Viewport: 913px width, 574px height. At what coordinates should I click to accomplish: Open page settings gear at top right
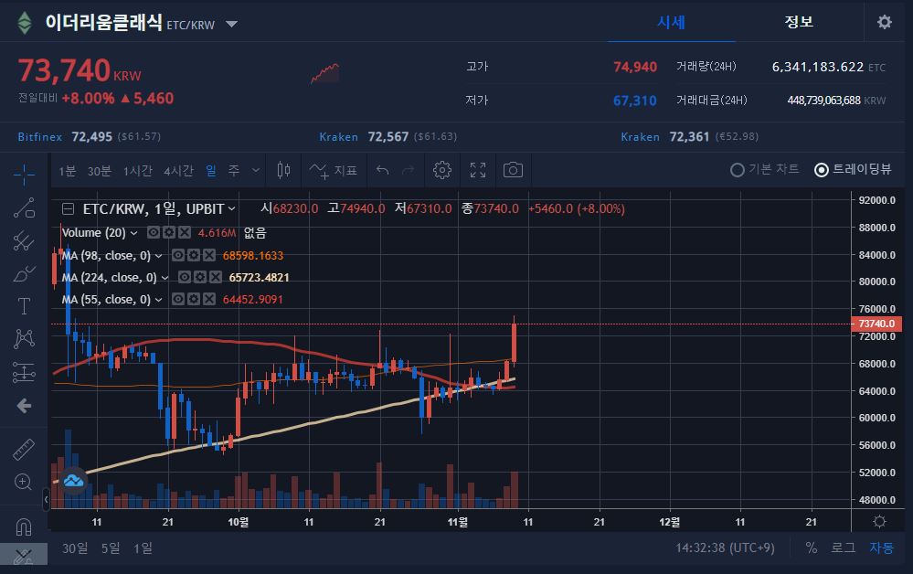[885, 22]
